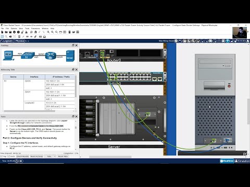The width and height of the screenshot is (250, 187).
Task: Click the PC-A device in topology diagram
Action: pos(8,56)
